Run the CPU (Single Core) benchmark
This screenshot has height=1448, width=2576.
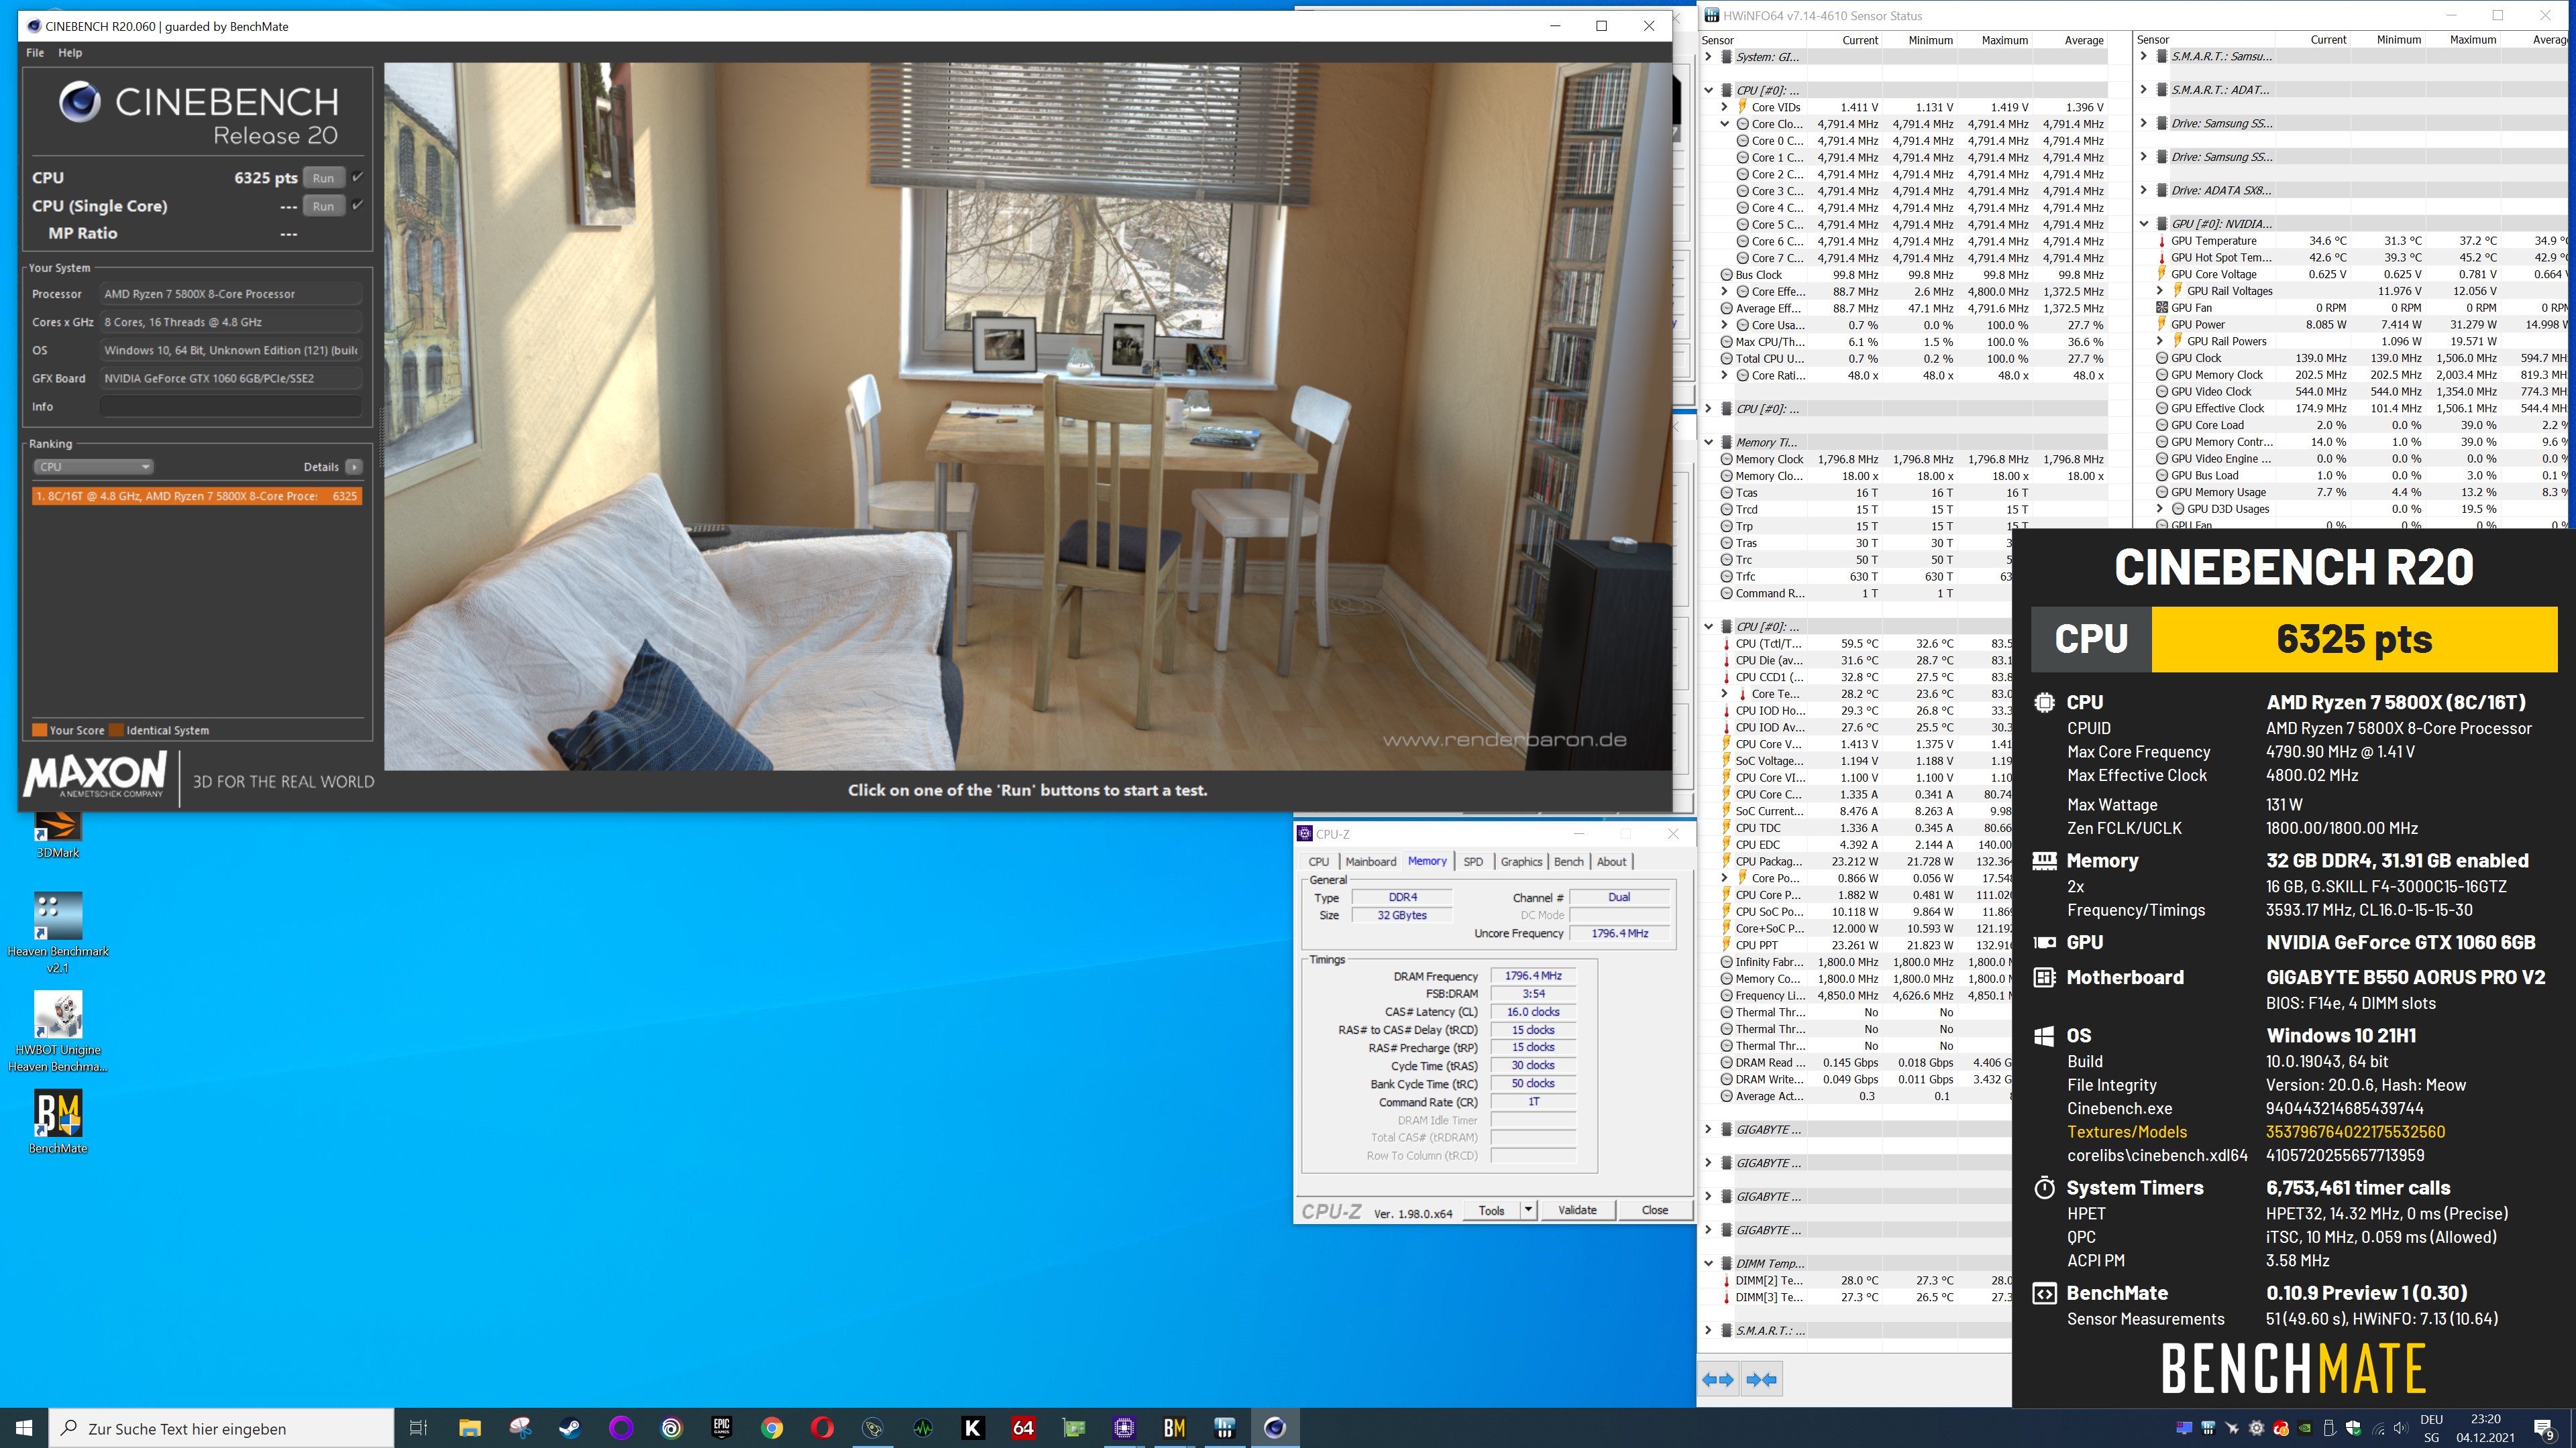pyautogui.click(x=323, y=206)
